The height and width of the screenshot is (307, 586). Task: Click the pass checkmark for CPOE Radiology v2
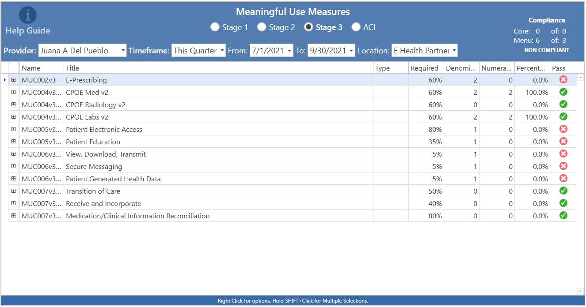[563, 105]
